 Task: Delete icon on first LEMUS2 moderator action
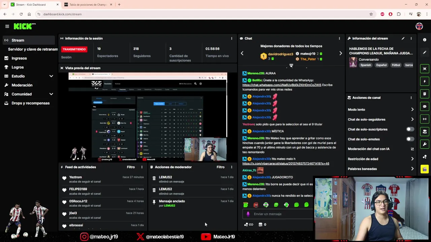click(x=154, y=179)
